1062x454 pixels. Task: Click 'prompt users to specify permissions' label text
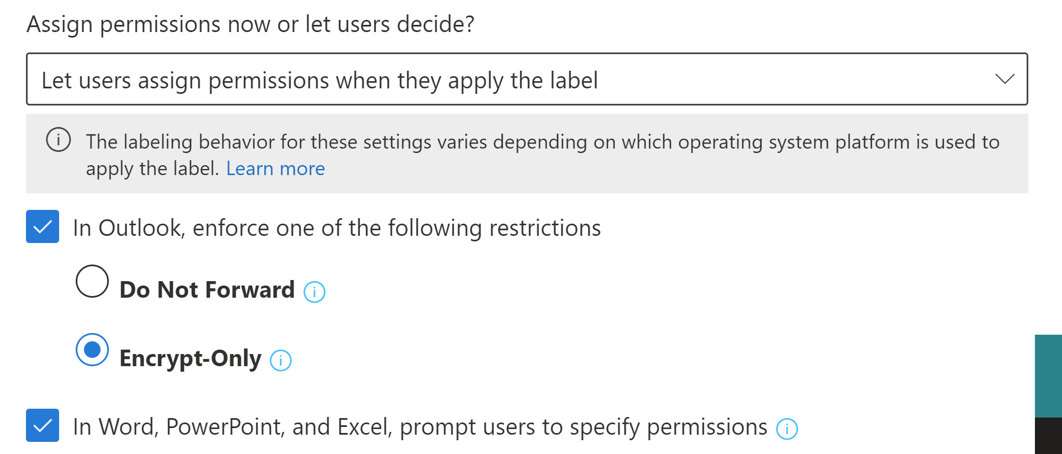[x=583, y=427]
